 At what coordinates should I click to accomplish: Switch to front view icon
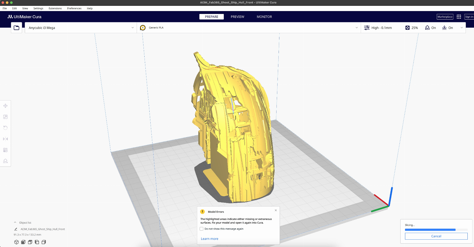click(23, 242)
